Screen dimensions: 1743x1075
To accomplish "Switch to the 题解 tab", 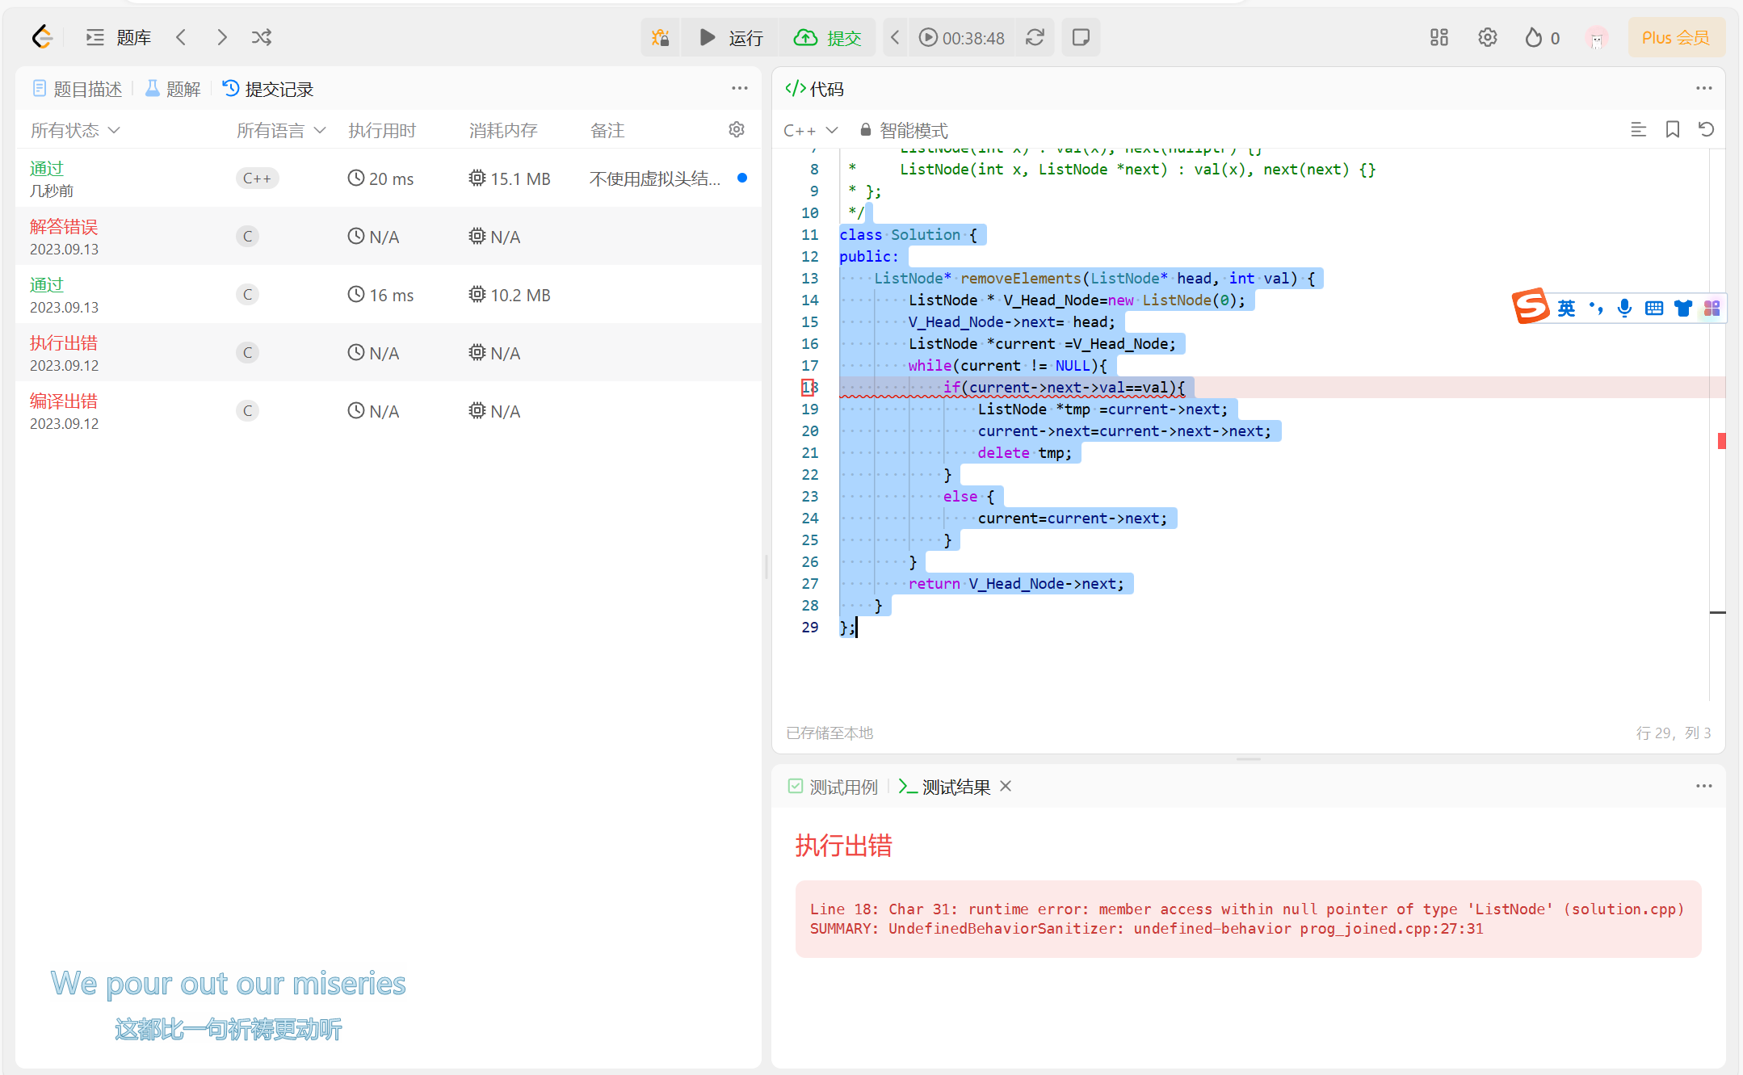I will 173,89.
